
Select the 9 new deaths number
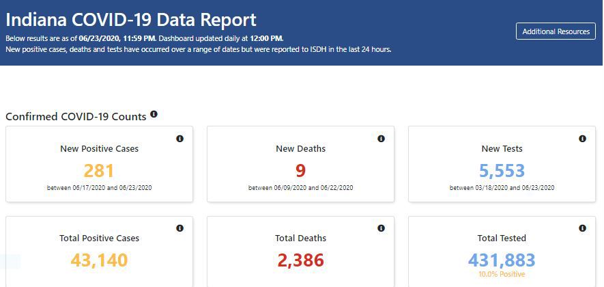click(x=301, y=171)
